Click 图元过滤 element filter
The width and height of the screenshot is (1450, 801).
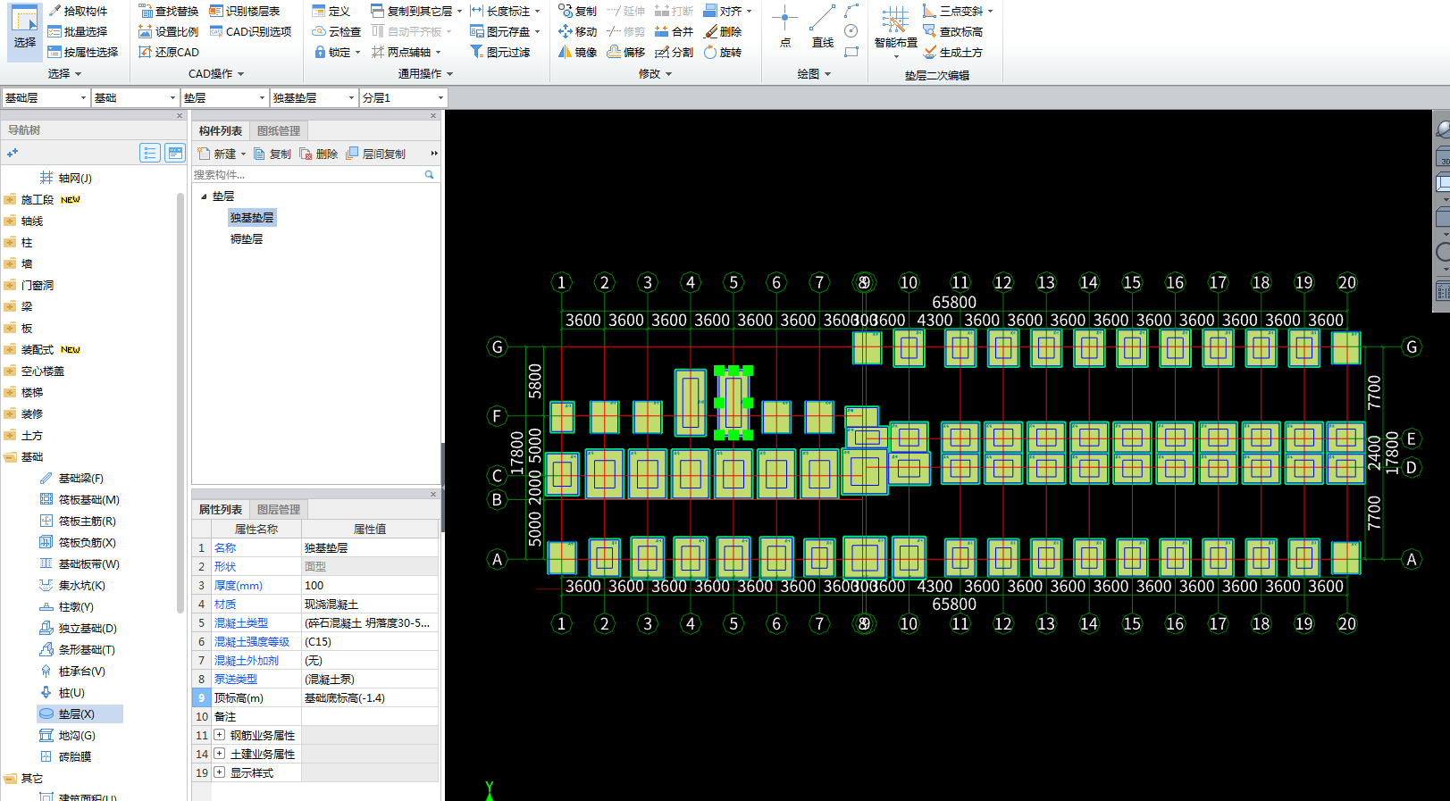click(x=499, y=52)
